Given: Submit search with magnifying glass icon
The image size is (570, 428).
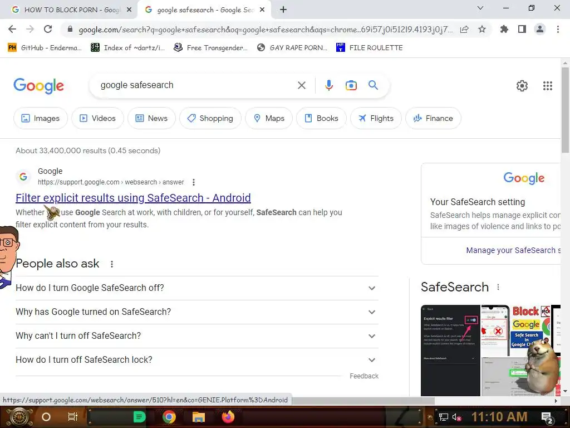Looking at the screenshot, I should pyautogui.click(x=373, y=85).
